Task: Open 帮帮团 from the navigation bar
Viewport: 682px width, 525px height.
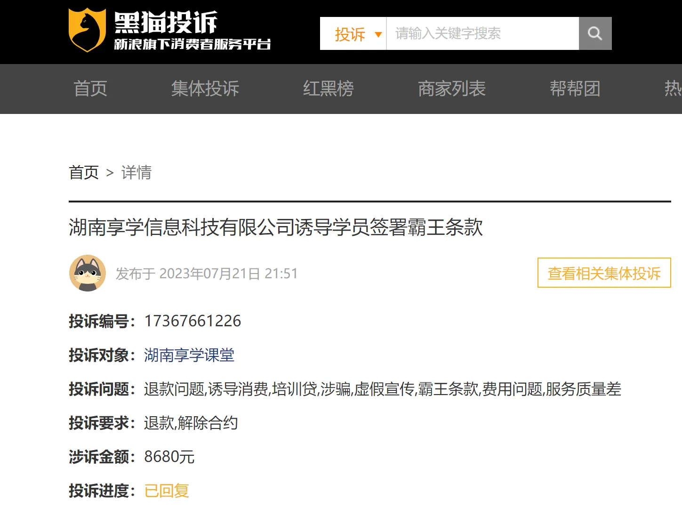Action: (575, 89)
